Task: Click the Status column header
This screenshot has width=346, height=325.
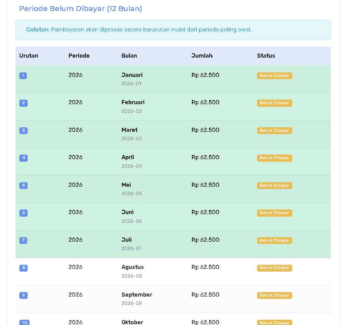Action: point(266,56)
